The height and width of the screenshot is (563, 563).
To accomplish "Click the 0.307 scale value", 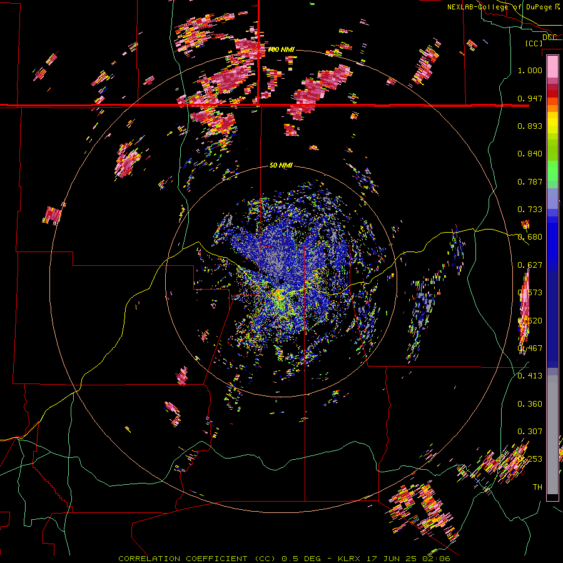I will (530, 432).
